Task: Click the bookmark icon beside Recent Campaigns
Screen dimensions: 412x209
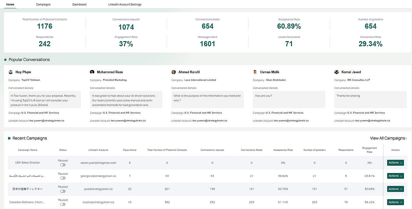Action: 9,138
